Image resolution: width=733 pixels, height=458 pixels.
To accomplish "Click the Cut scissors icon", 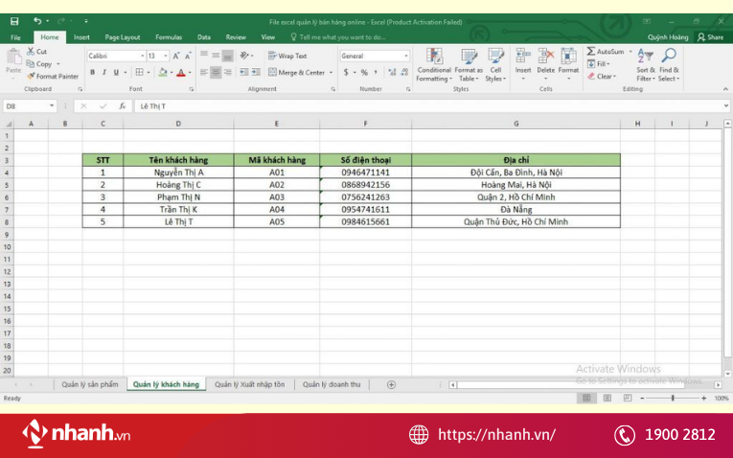I will [x=31, y=52].
